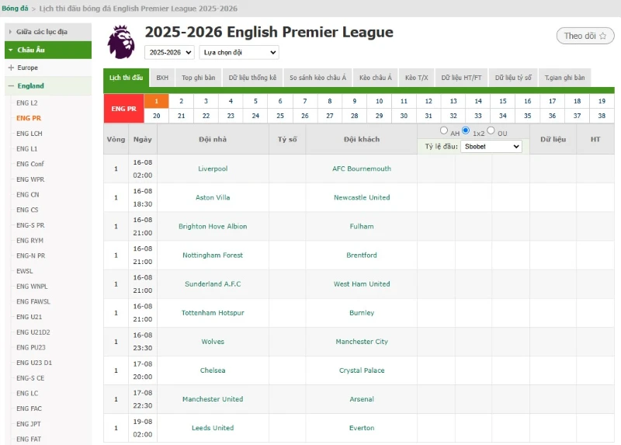Click the Premier League lion logo
Viewport: 621px width, 445px height.
121,42
